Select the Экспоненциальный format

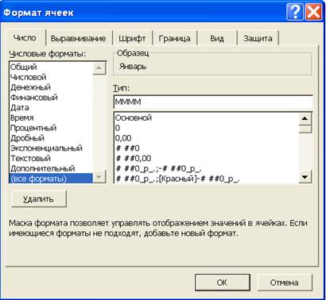(x=51, y=148)
